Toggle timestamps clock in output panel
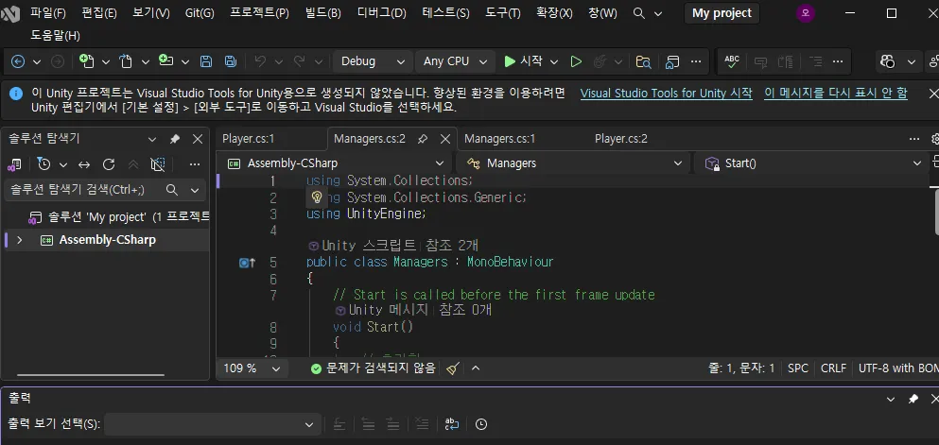939x445 pixels. 481,424
